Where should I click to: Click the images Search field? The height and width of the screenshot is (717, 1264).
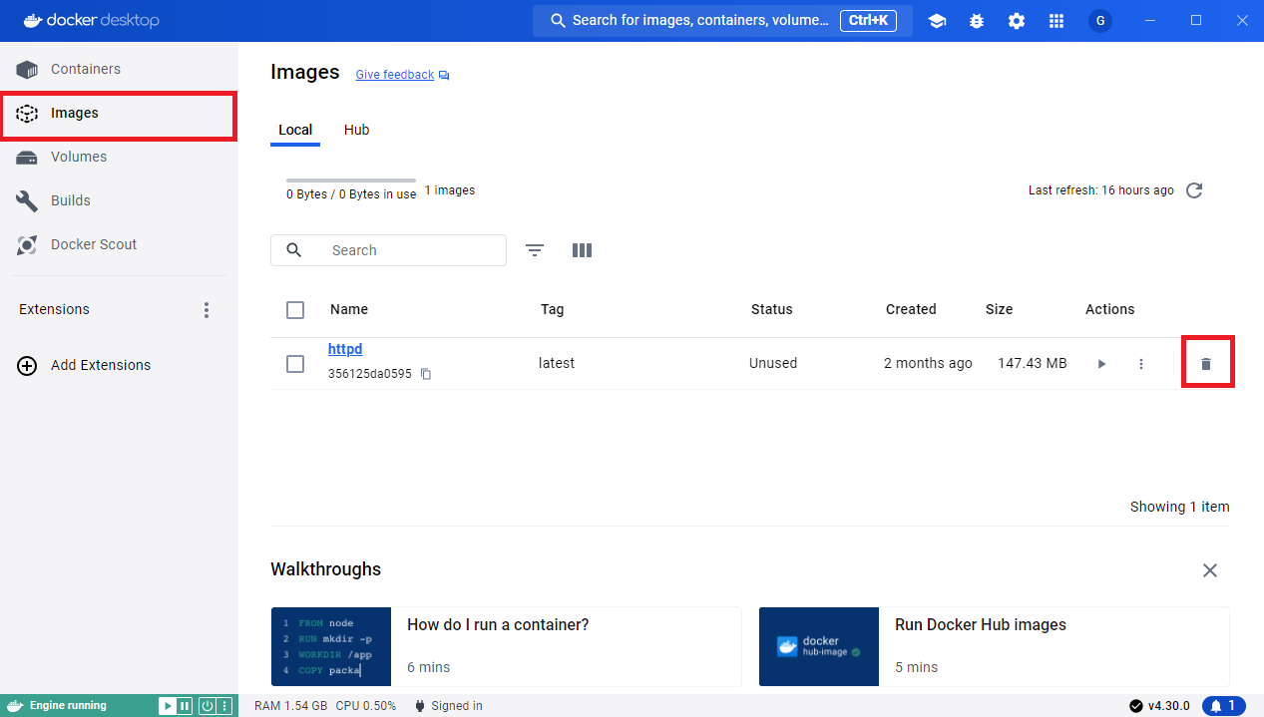(388, 250)
